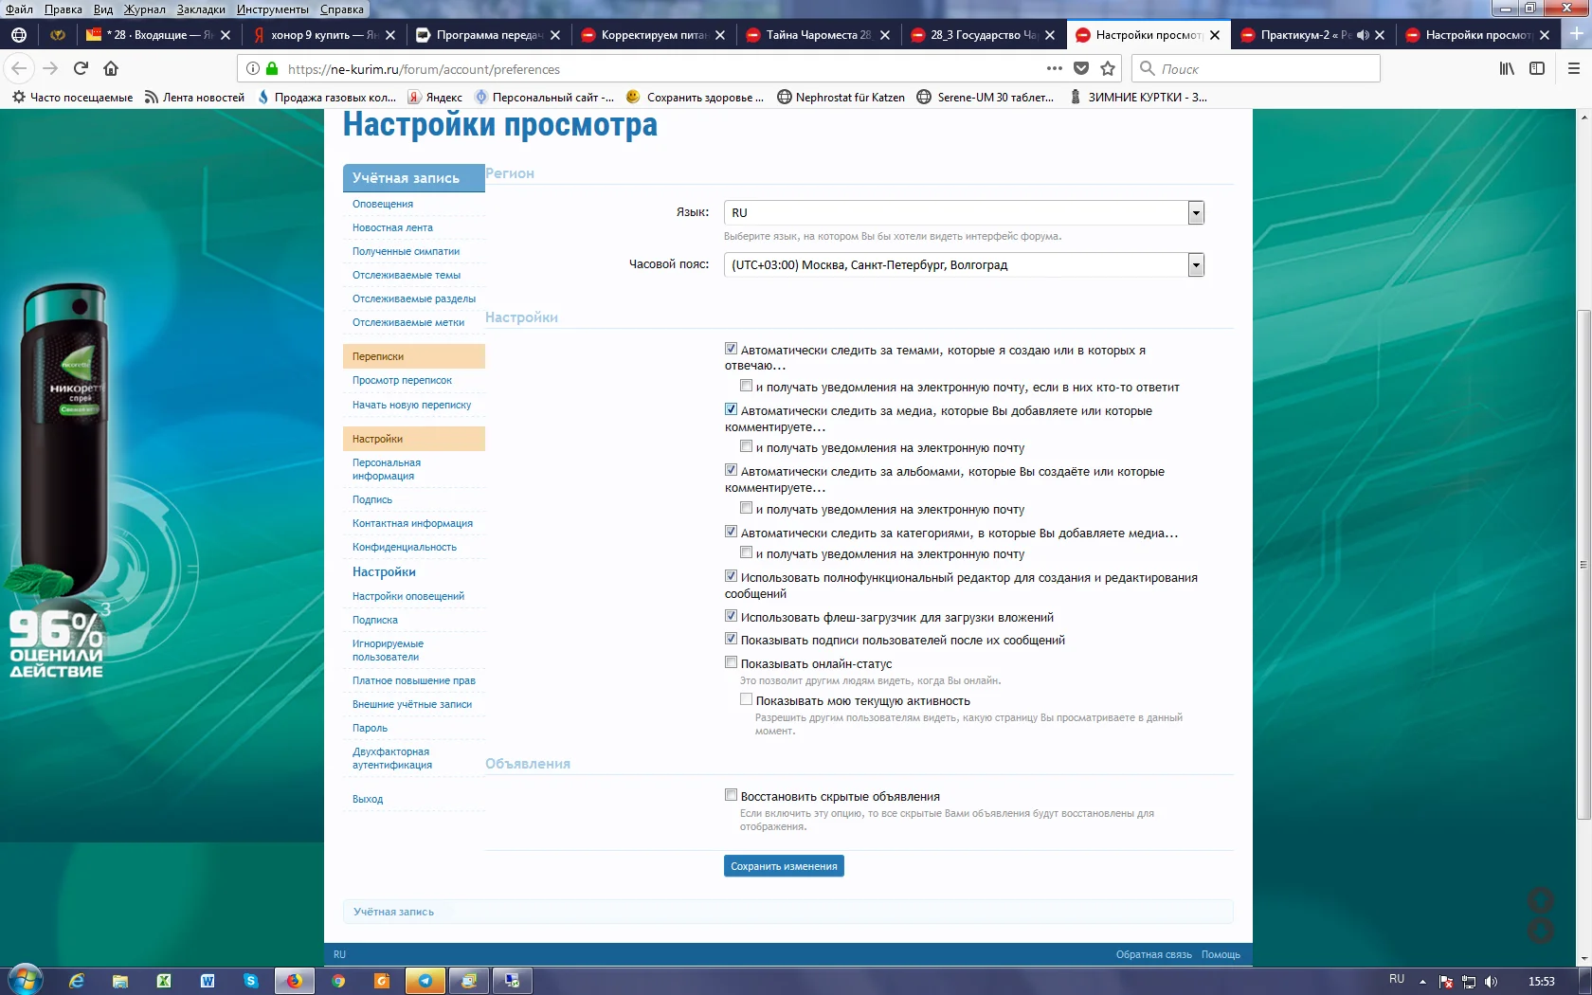Open the Firefox hamburger menu

point(1573,68)
